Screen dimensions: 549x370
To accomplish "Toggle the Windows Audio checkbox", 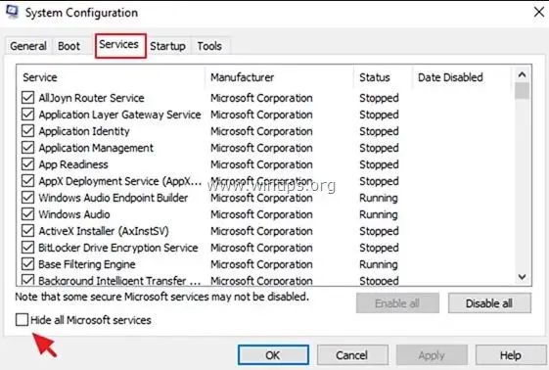I will point(27,214).
